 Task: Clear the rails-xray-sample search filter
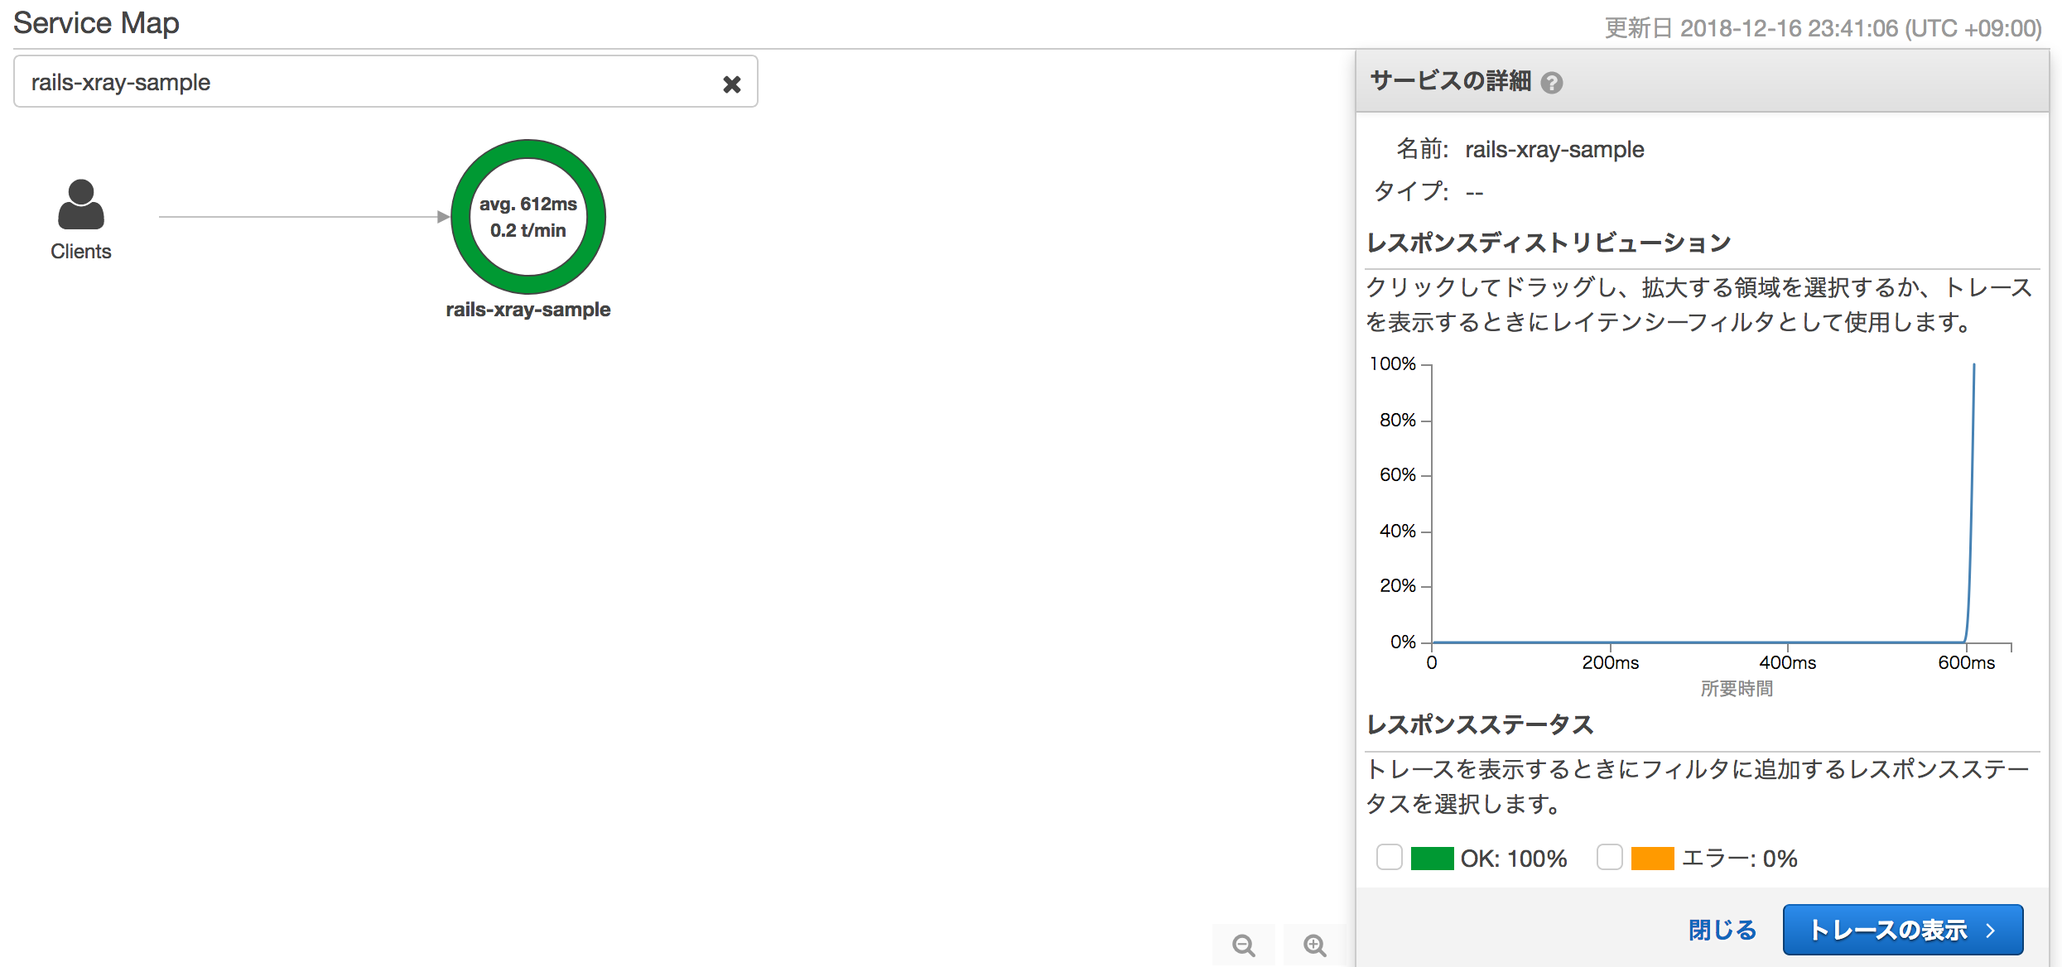732,82
